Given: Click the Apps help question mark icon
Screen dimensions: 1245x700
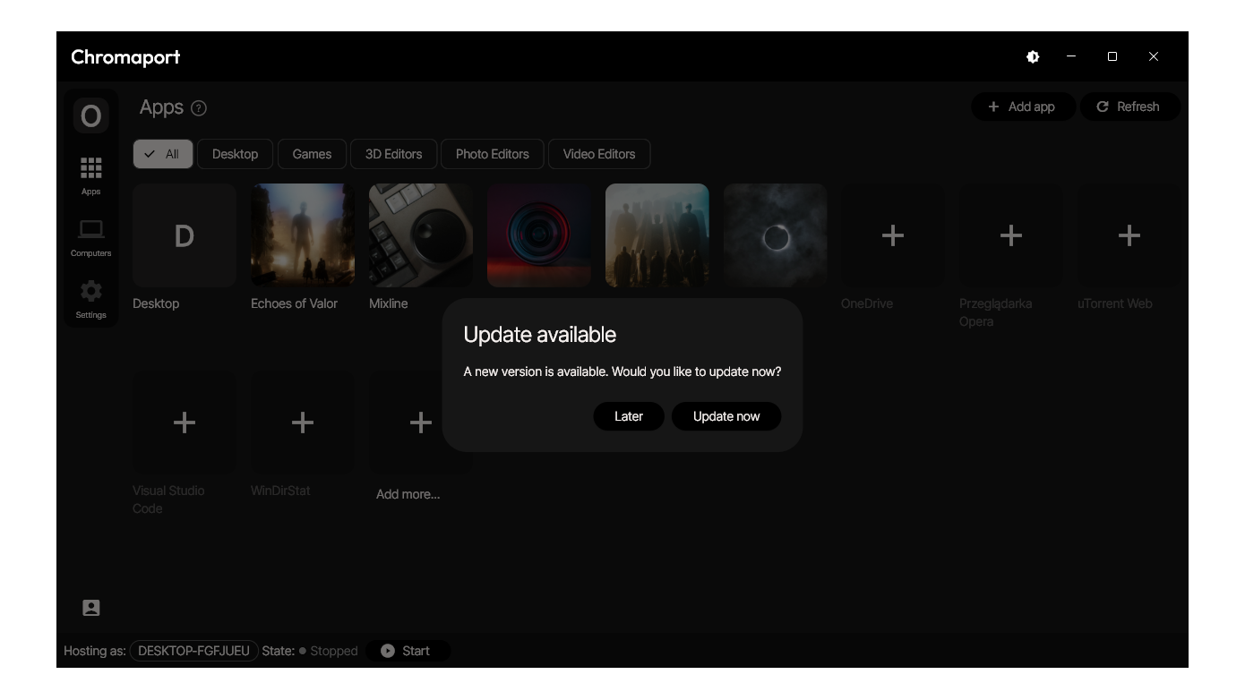Looking at the screenshot, I should click(x=199, y=108).
